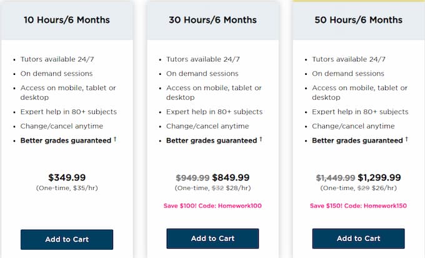Add the 50 Hours plan to cart
425x258 pixels.
point(358,239)
